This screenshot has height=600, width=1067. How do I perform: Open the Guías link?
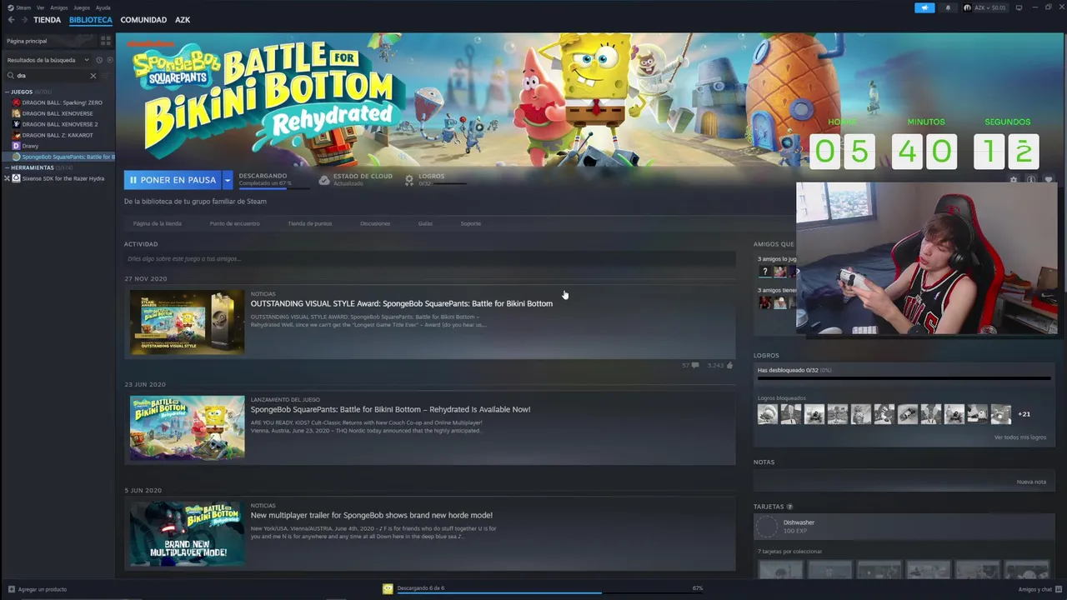(425, 223)
